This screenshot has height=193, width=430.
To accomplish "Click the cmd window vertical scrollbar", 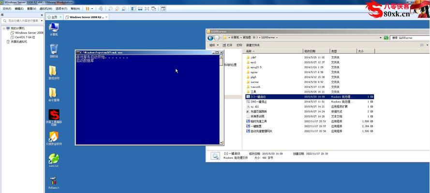I will click(x=222, y=99).
